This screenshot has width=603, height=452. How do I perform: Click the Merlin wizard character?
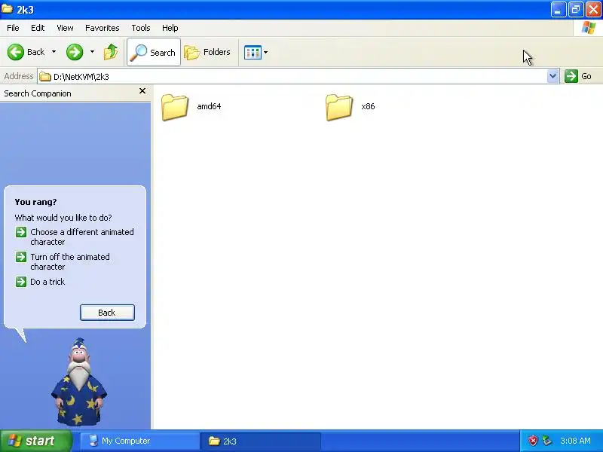coord(79,383)
